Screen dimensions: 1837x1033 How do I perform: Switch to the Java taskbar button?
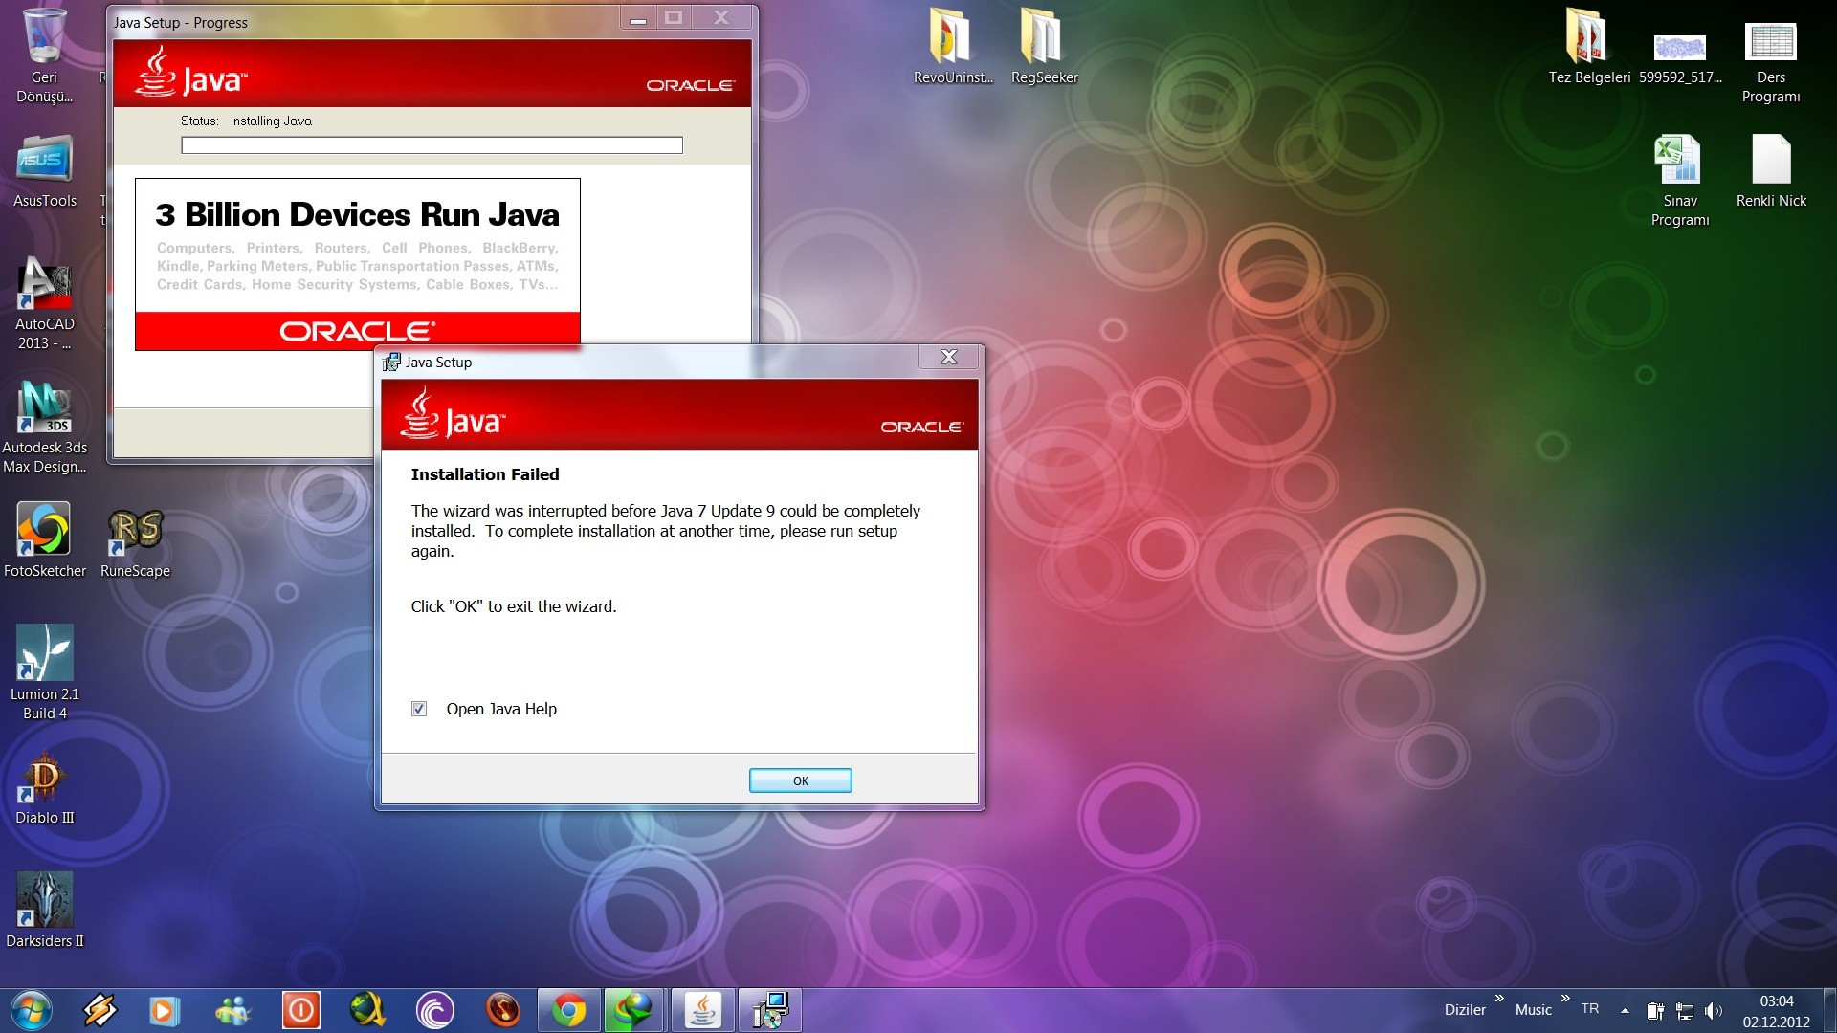pyautogui.click(x=703, y=1011)
